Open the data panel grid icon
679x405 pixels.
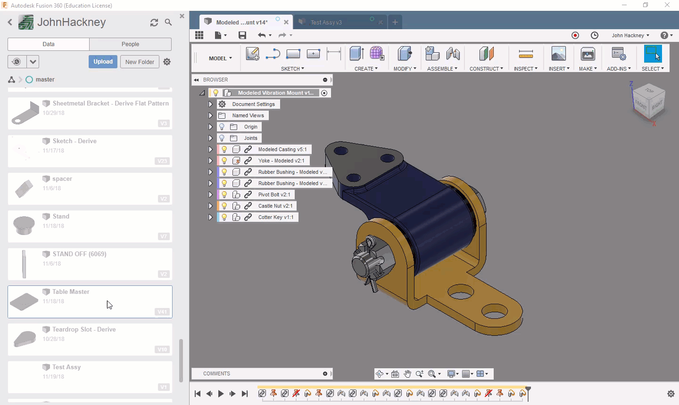(199, 35)
